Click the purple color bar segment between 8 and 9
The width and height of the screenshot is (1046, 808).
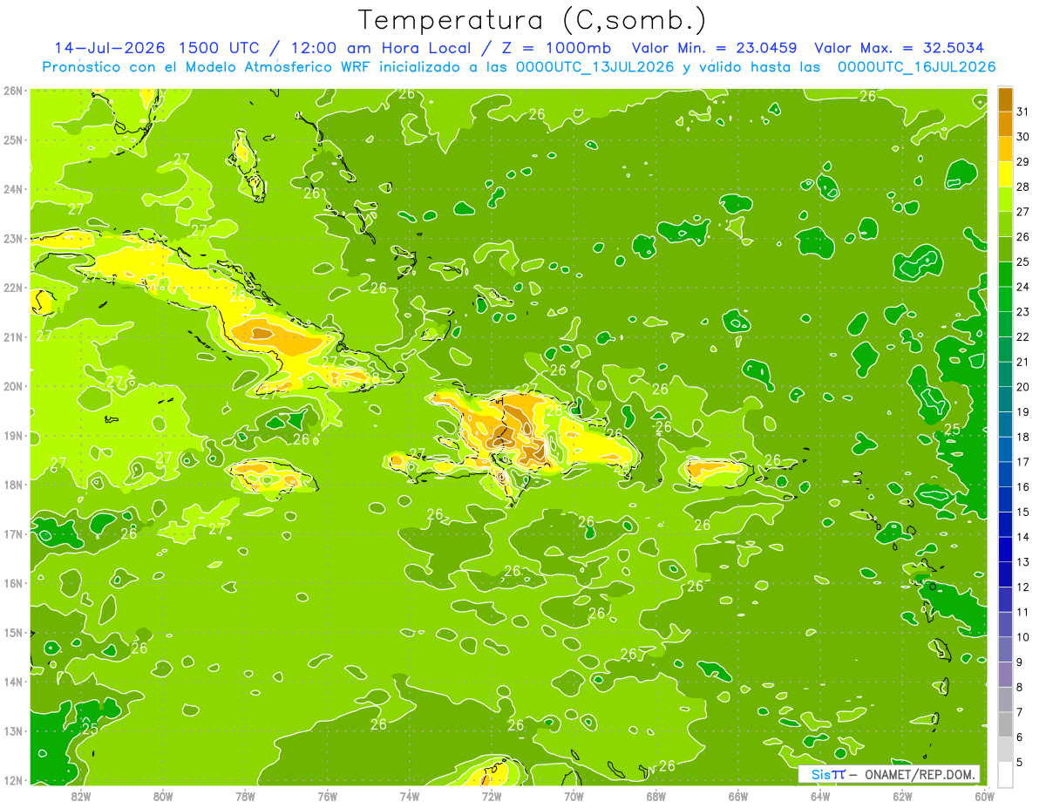(x=1005, y=675)
